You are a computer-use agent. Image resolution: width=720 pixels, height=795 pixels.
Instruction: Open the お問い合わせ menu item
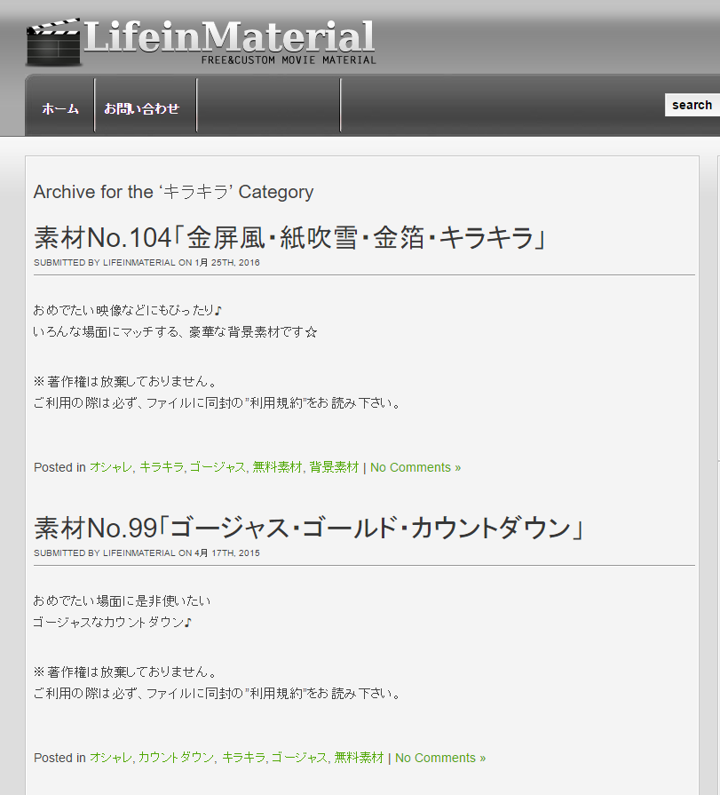point(142,108)
